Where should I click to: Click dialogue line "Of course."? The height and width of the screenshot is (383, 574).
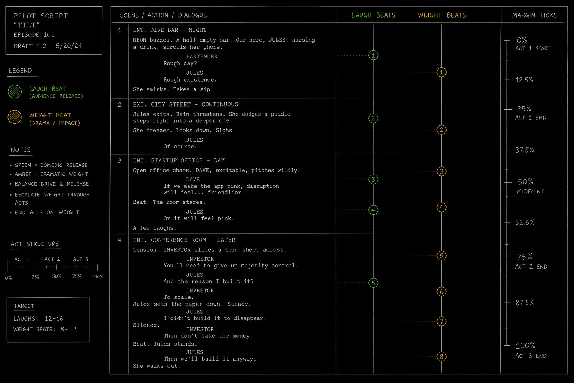tap(180, 147)
